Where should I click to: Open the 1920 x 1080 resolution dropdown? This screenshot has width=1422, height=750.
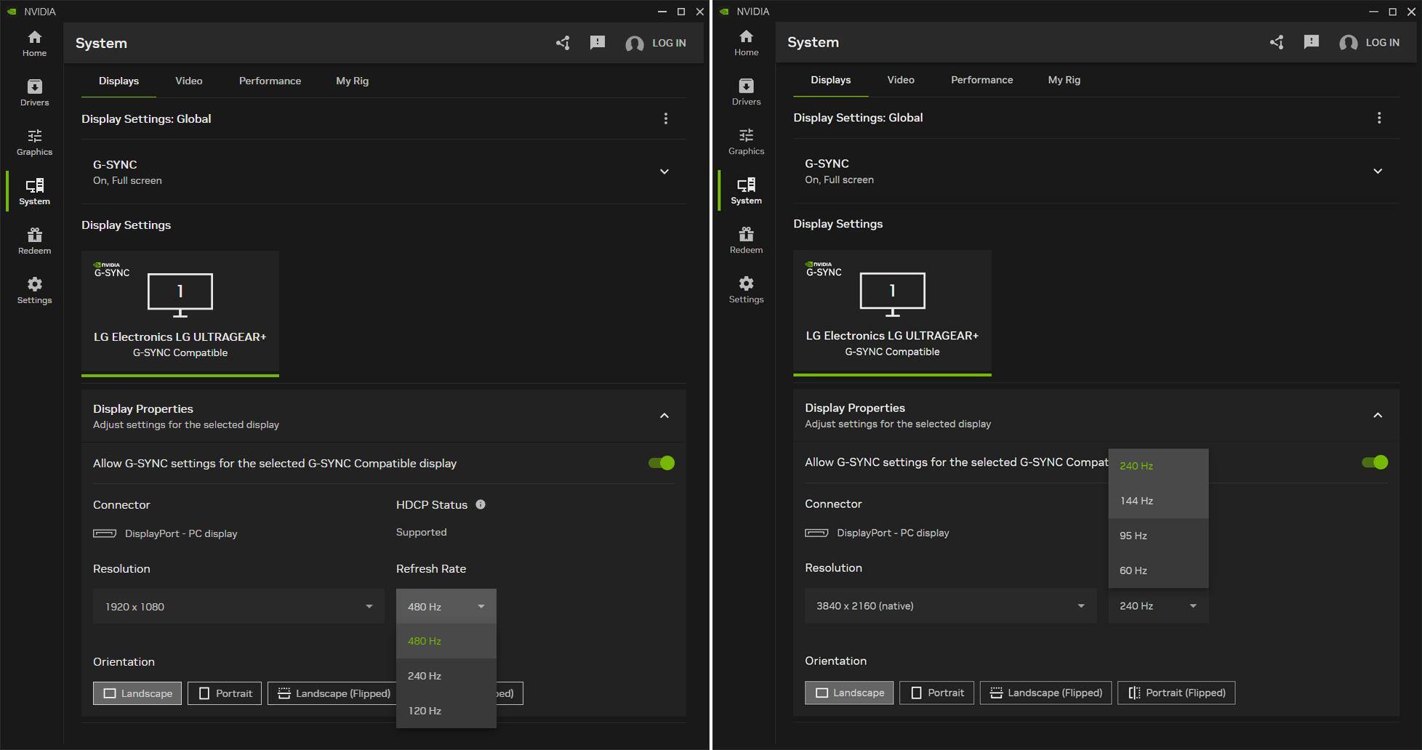[x=238, y=606]
